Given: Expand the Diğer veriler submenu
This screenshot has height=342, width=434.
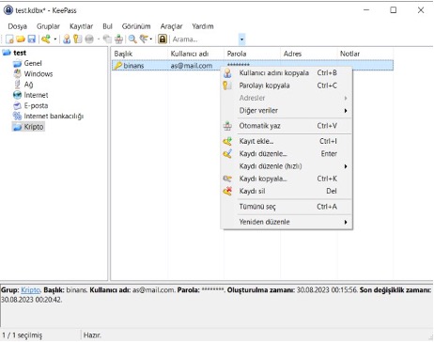Looking at the screenshot, I should pyautogui.click(x=287, y=111).
